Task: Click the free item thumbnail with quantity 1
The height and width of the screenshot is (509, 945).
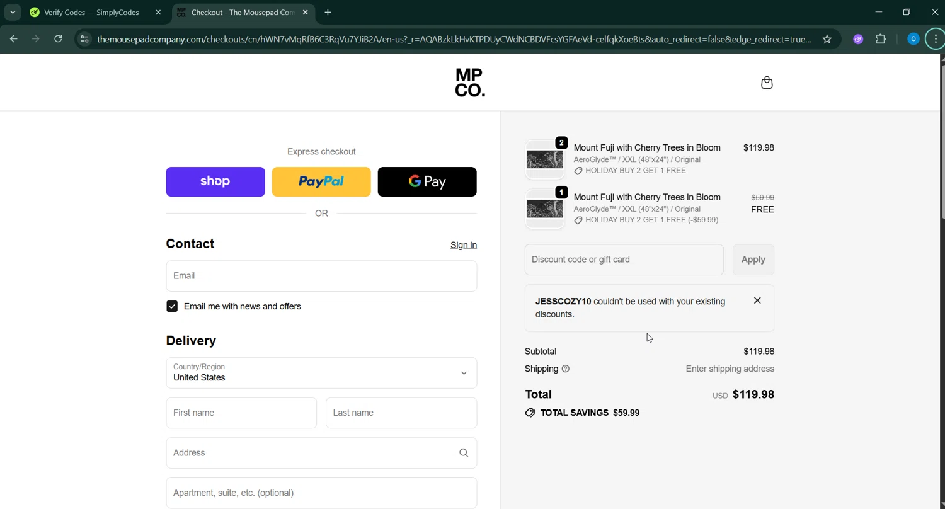Action: pos(545,209)
